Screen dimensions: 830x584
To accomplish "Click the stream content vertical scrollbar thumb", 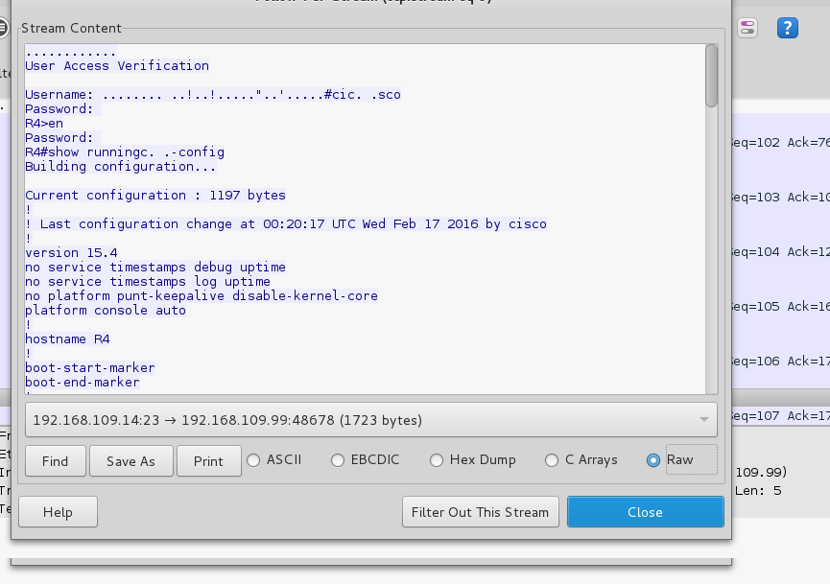I will click(x=711, y=76).
